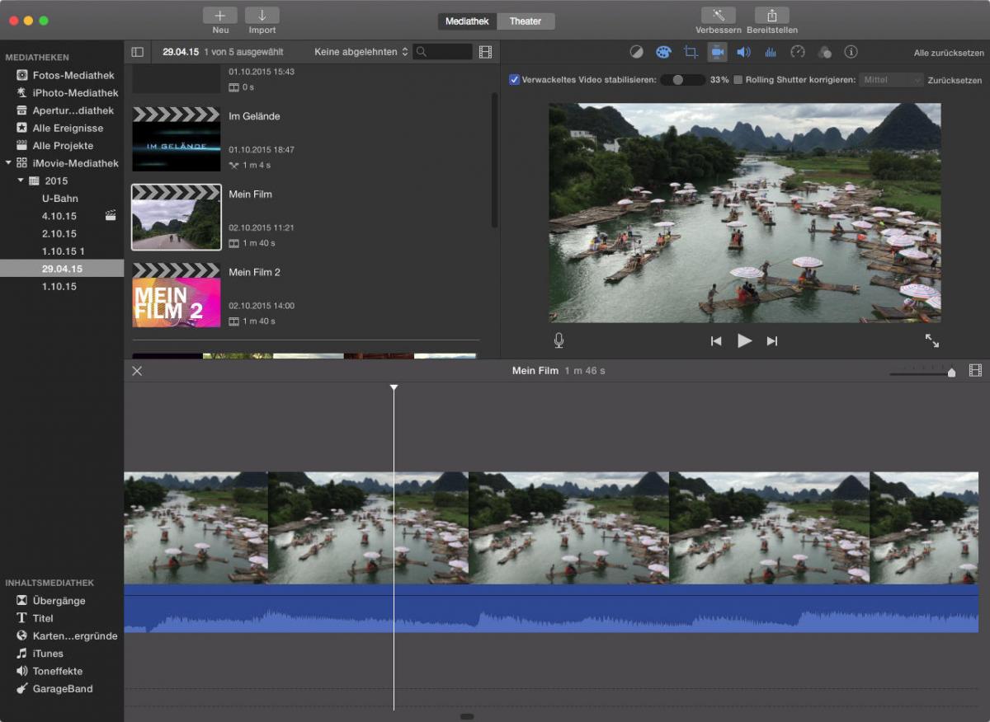Click the timeline playhead marker
The image size is (990, 722).
coord(394,387)
